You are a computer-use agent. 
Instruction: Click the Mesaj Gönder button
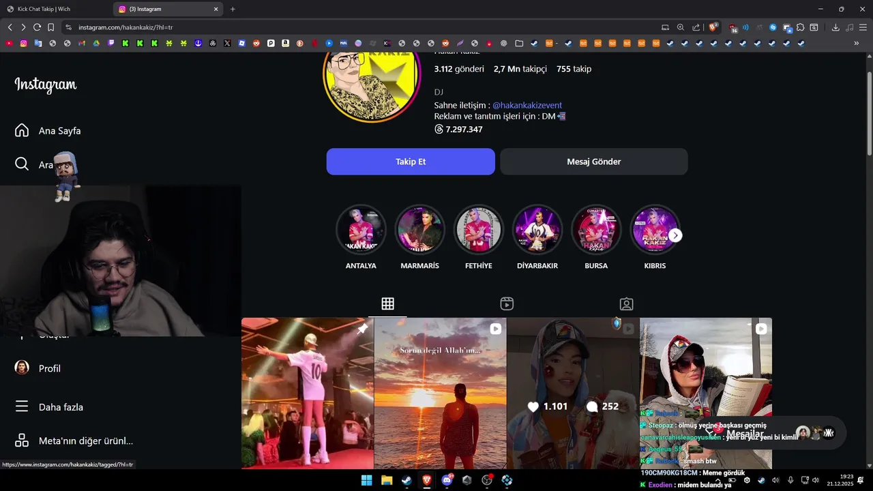[x=594, y=162]
